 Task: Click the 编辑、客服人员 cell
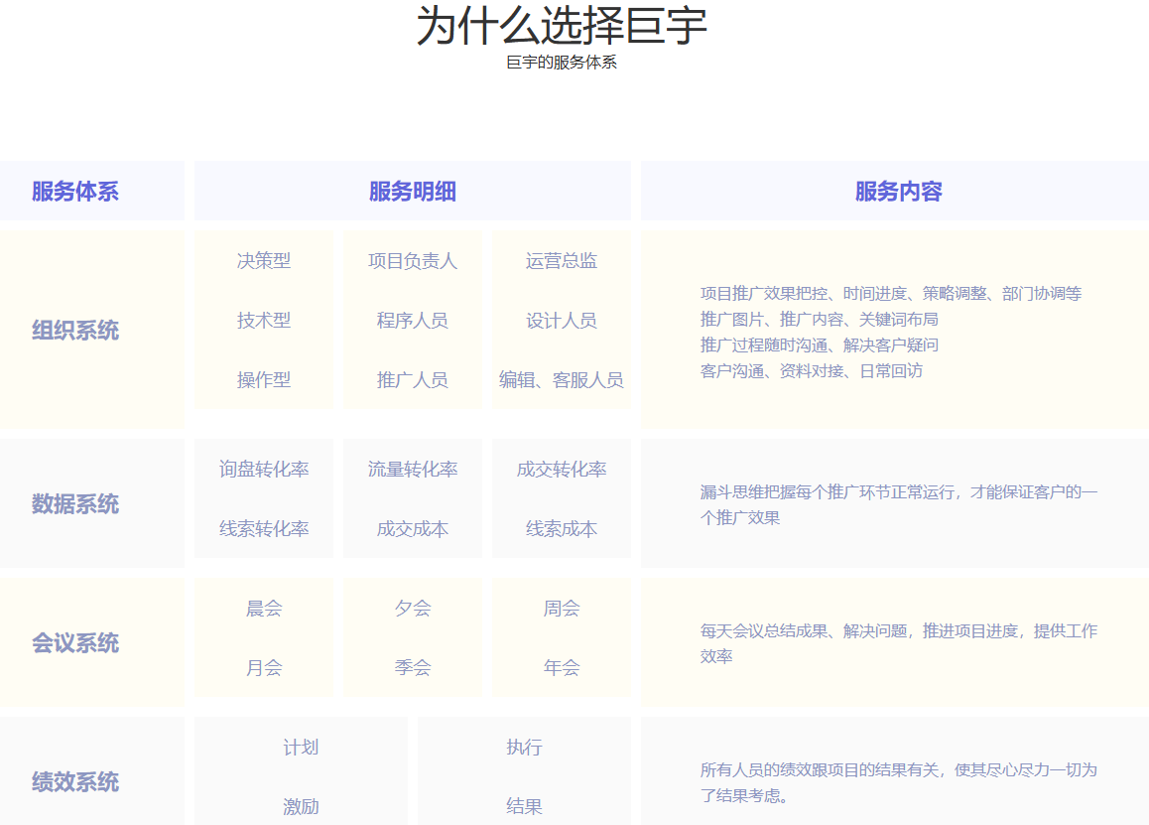(x=562, y=379)
